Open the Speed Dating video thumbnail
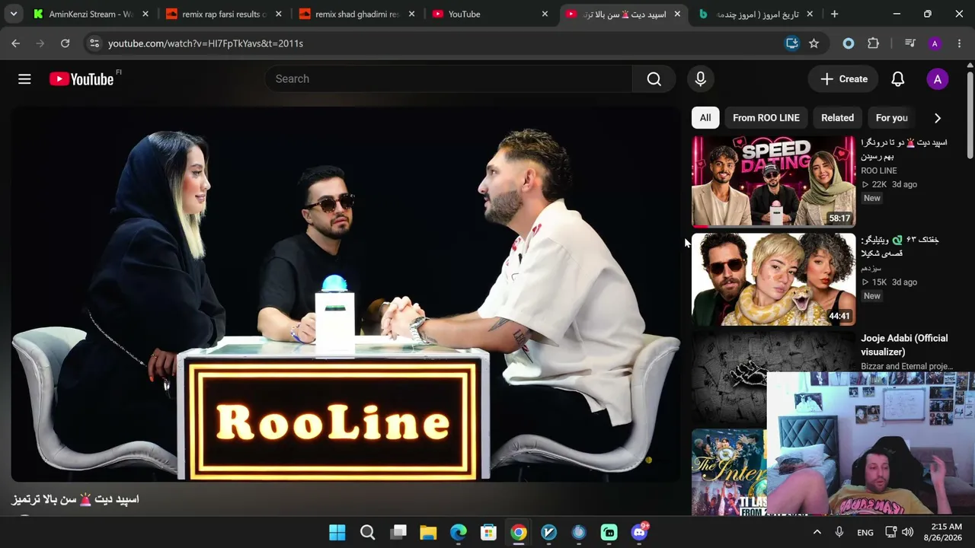The width and height of the screenshot is (975, 548). point(773,181)
